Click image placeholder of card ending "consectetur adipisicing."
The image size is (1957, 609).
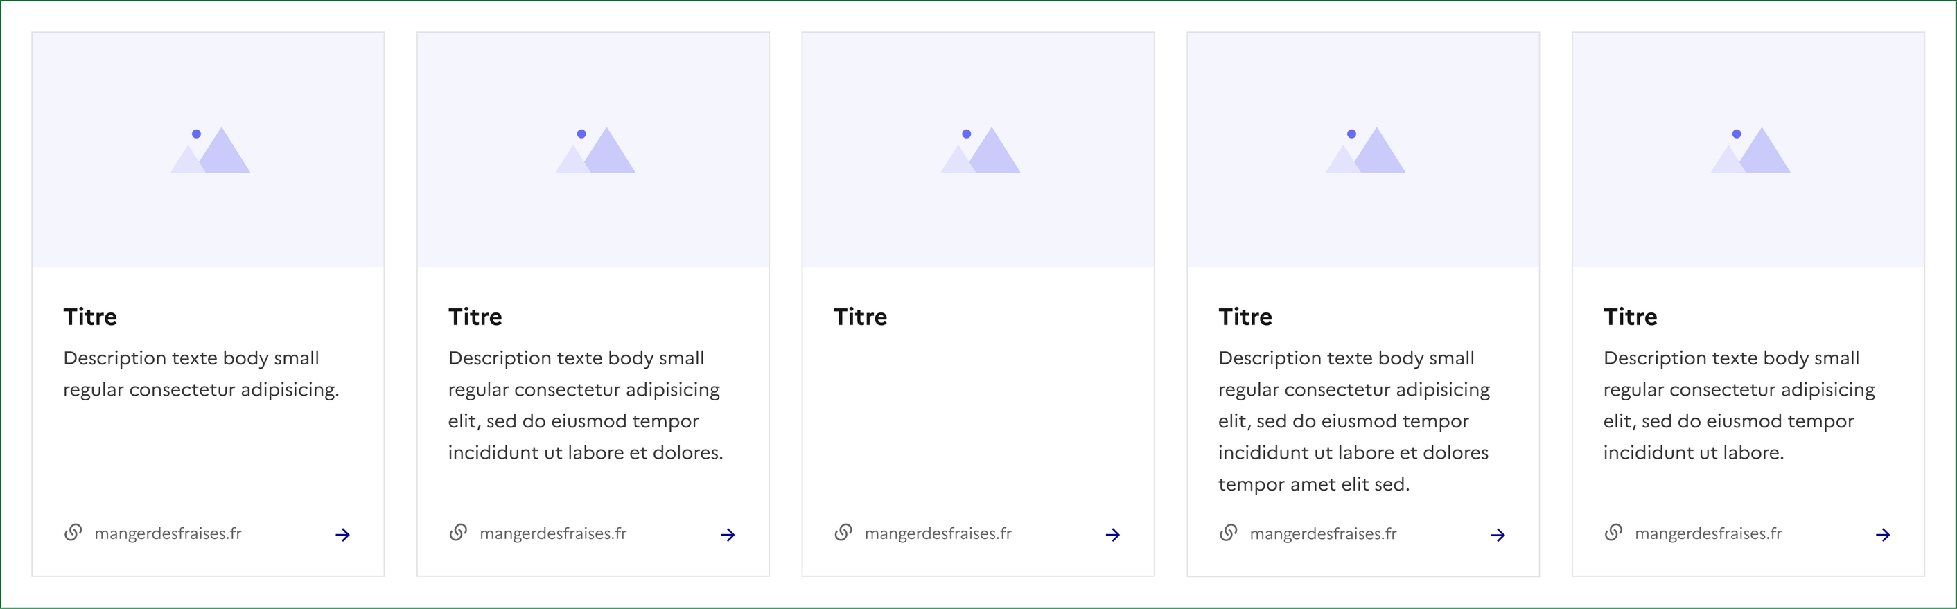[x=208, y=150]
